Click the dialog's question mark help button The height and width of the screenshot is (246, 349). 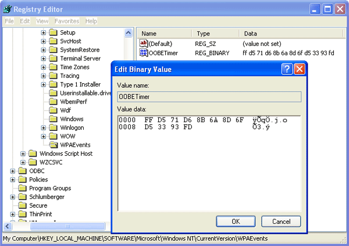287,69
